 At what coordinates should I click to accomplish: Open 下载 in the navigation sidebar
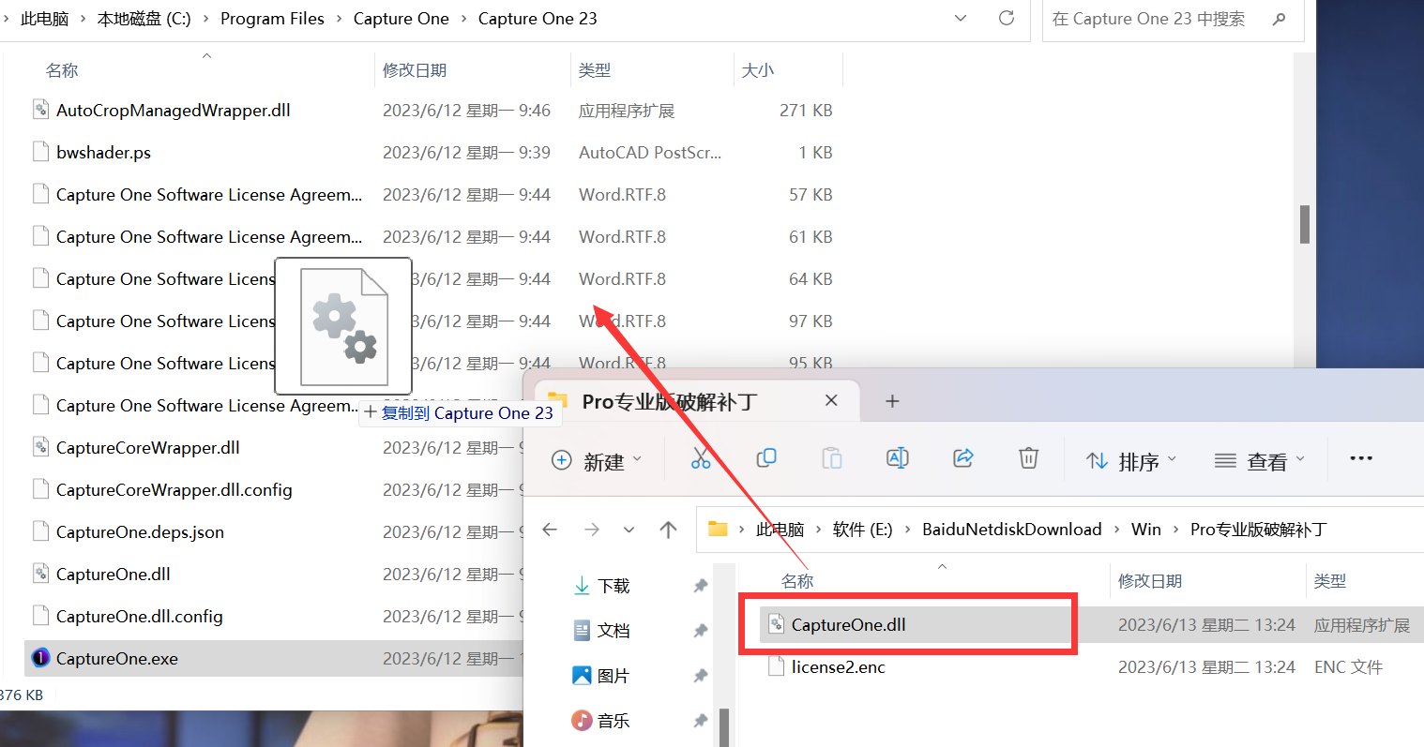614,586
